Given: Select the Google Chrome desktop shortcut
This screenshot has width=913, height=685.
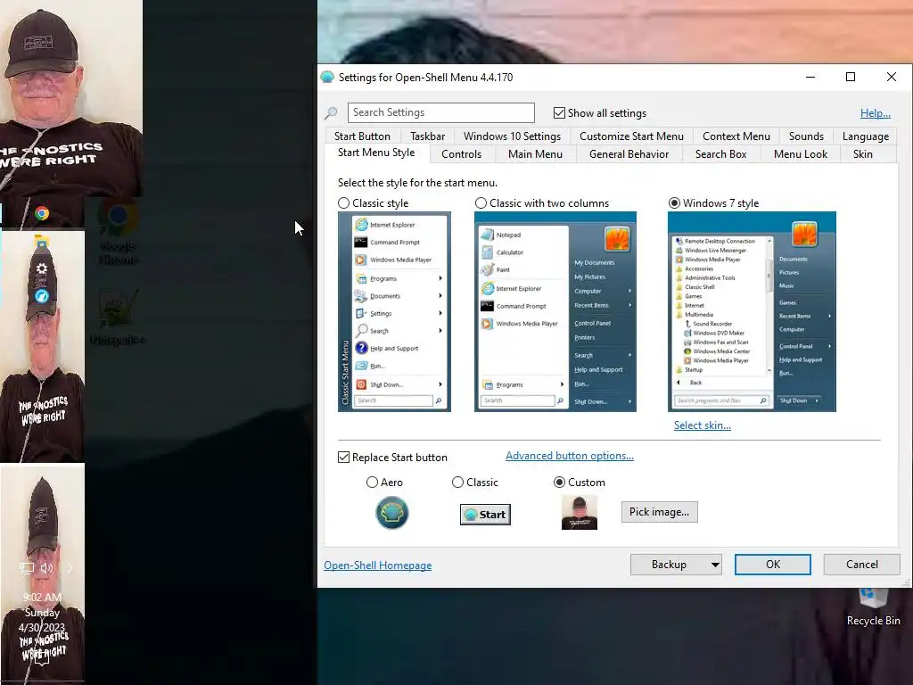Looking at the screenshot, I should [x=119, y=233].
